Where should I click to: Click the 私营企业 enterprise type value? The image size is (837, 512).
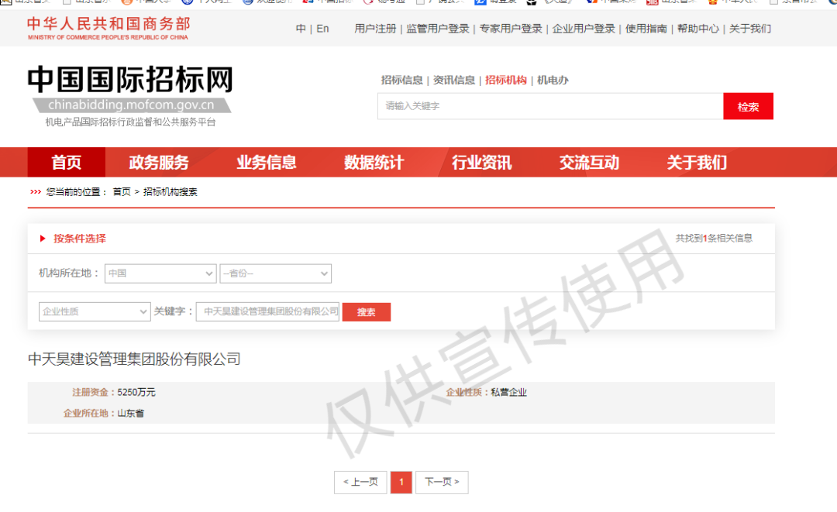point(508,393)
